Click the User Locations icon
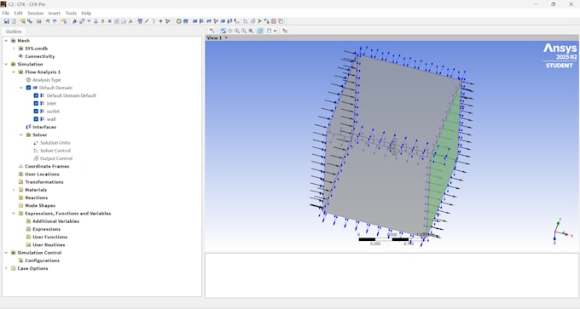580x309 pixels. 20,174
